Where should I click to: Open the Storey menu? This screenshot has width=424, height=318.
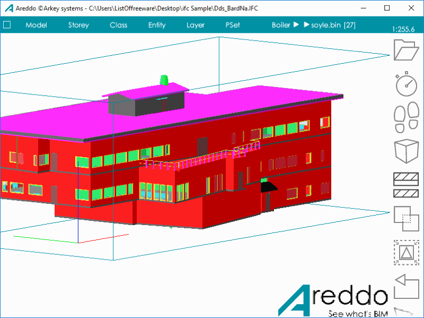tap(78, 25)
